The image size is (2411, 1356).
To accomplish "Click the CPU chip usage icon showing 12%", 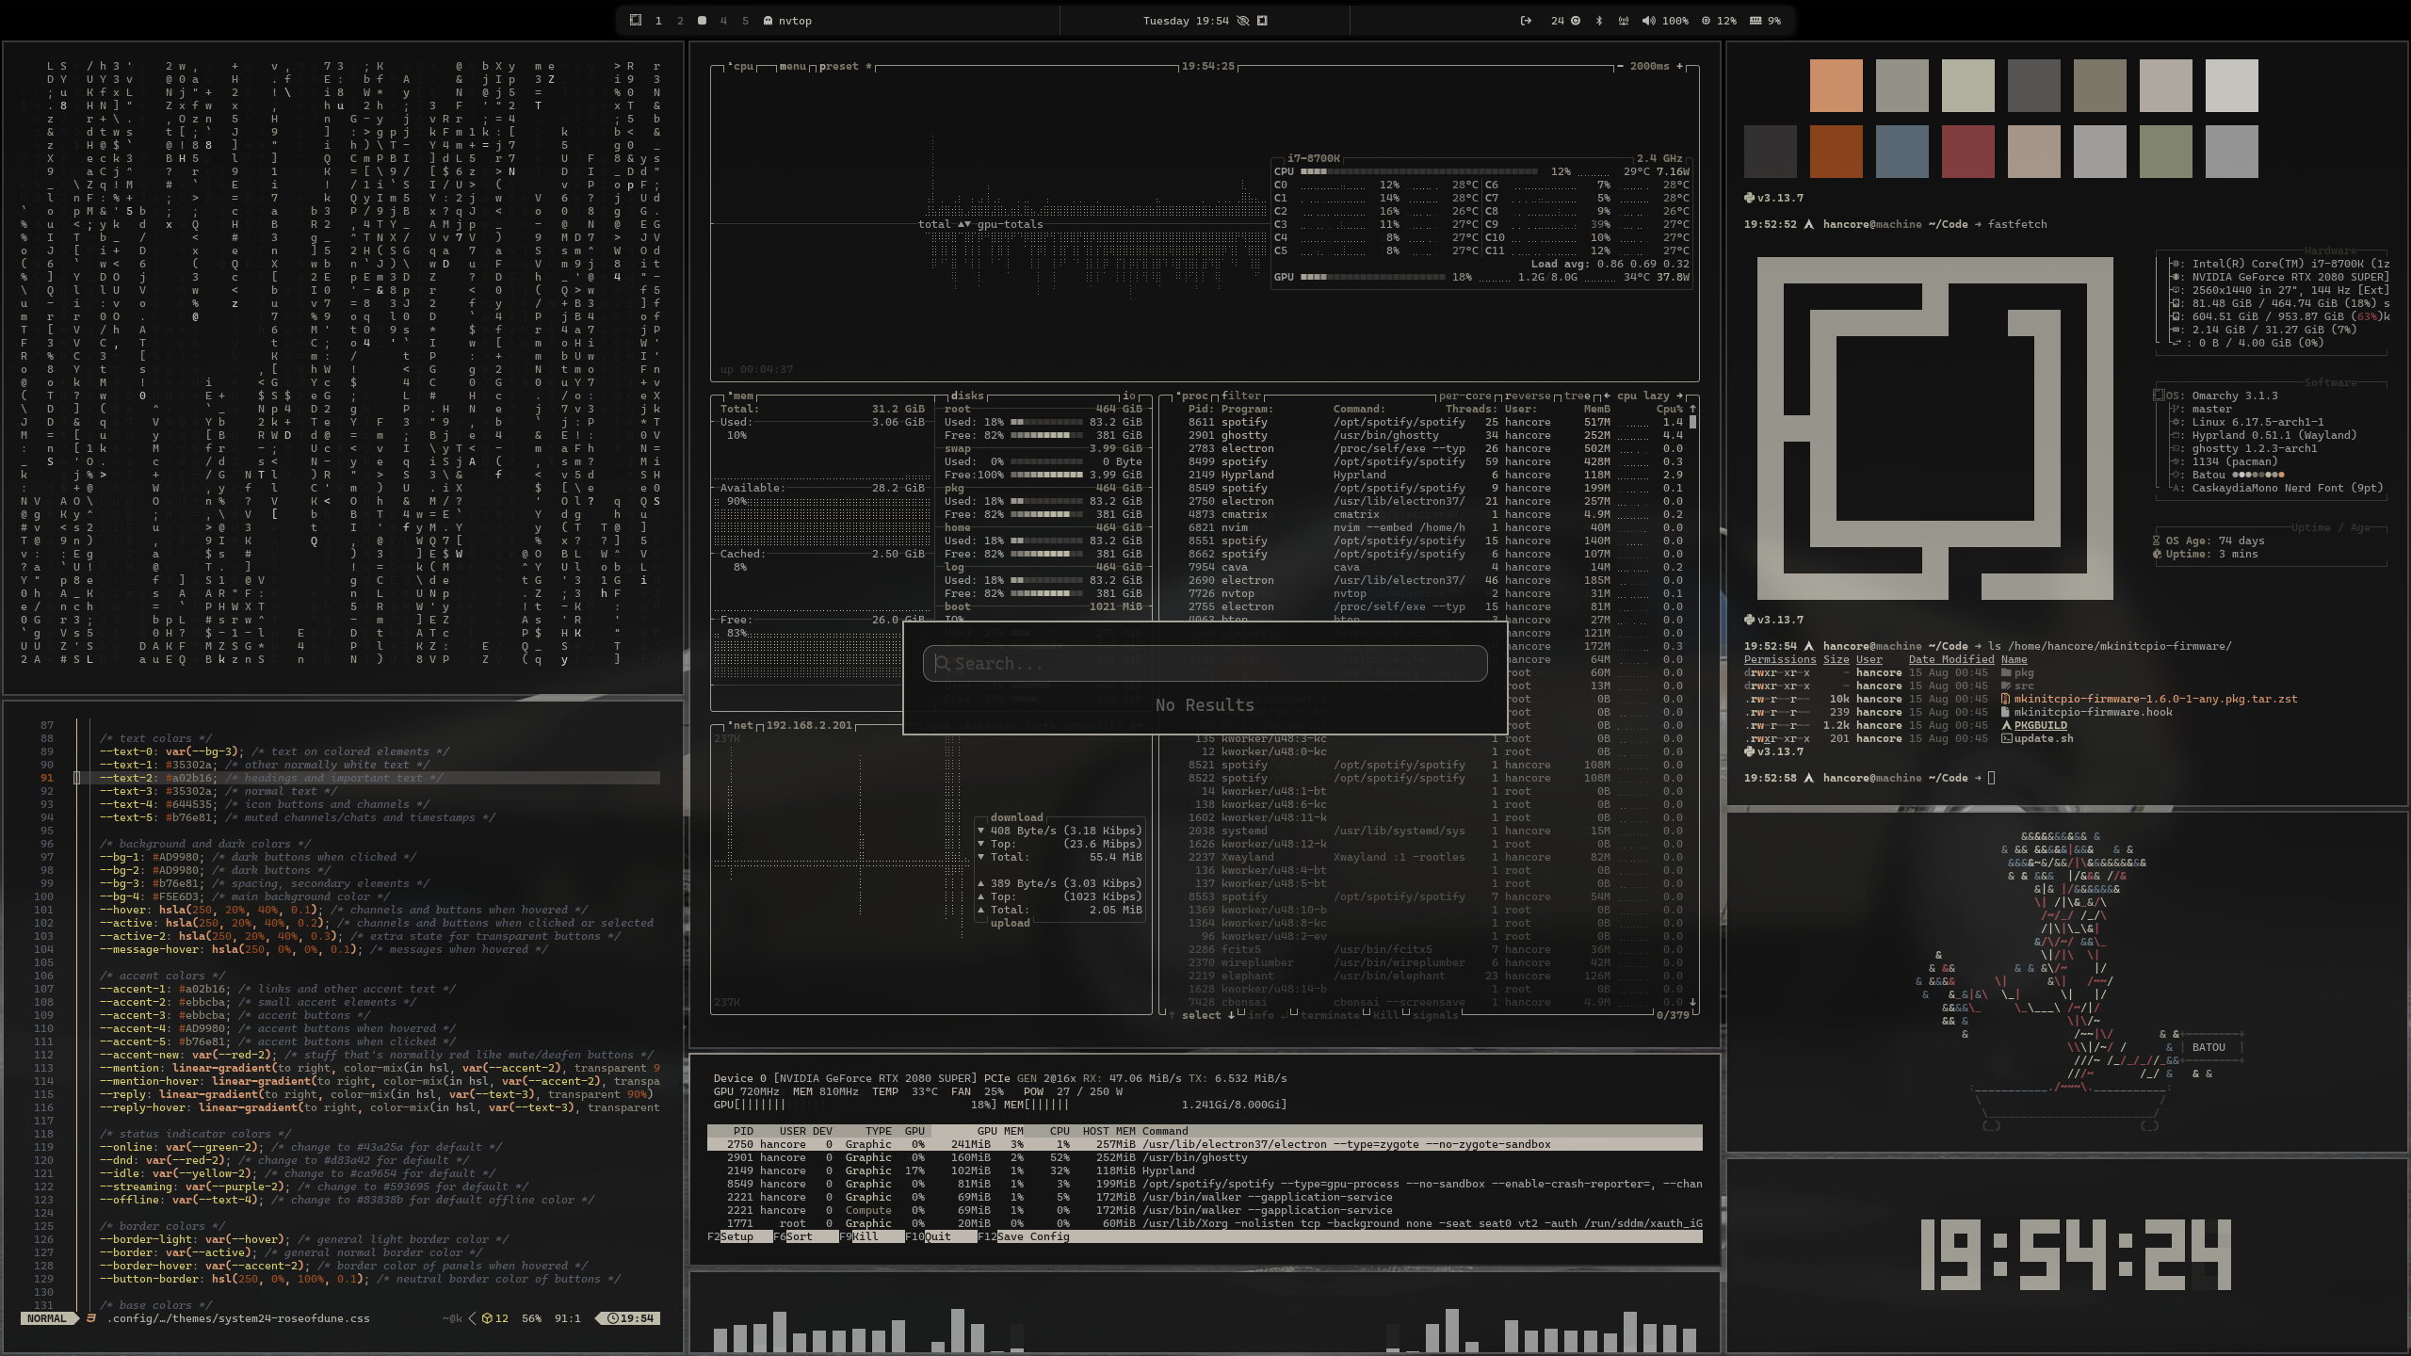I will click(x=1706, y=21).
